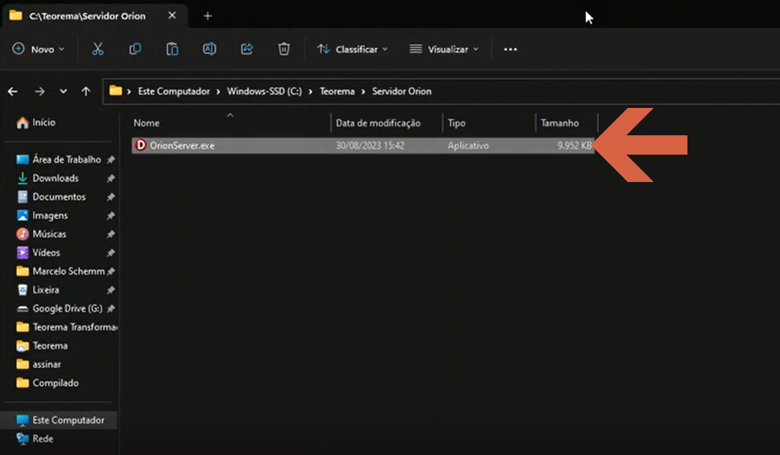
Task: Unpin Área de Trabalho using its pin icon
Action: (110, 159)
